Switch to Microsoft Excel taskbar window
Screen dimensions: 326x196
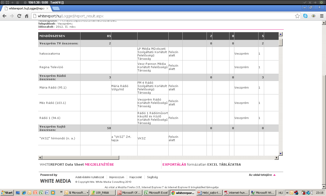[156, 193]
